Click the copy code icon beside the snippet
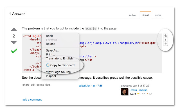180x112 pixels. point(165,36)
